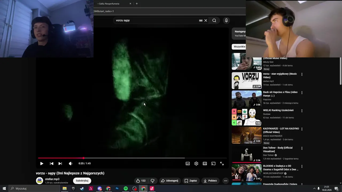The height and width of the screenshot is (192, 342).
Task: Open the WORLDSTARHIPHOP channel link
Action: (x=273, y=173)
